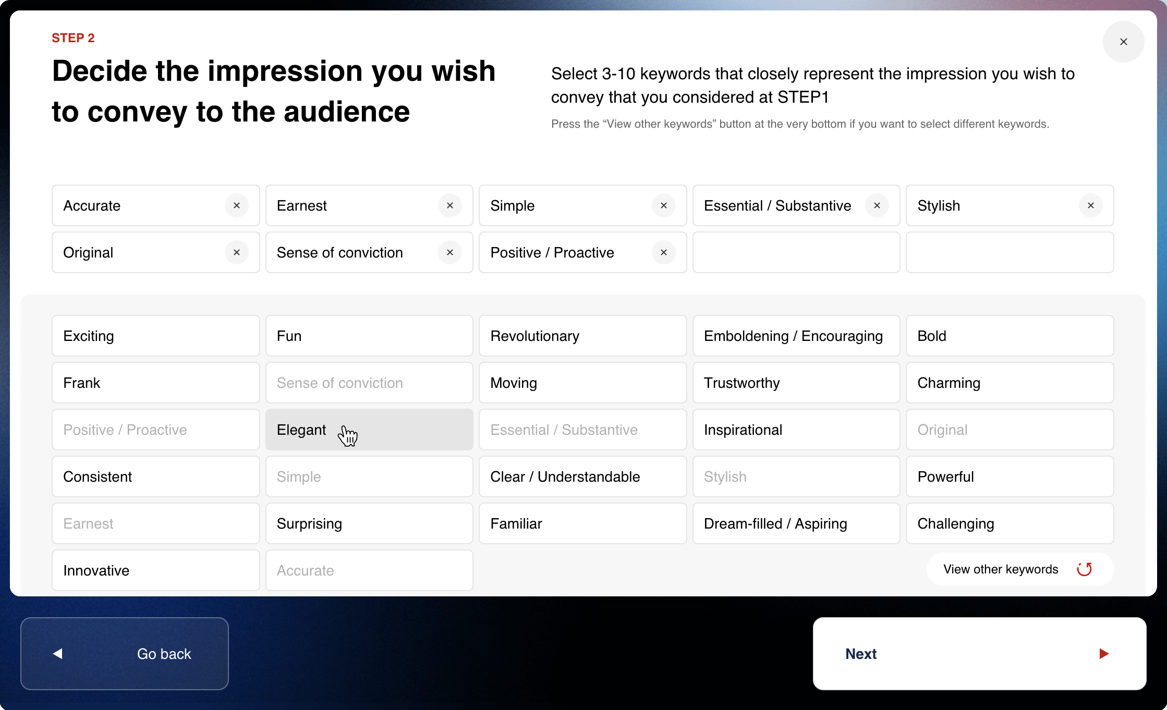Select the Innovative keyword

click(x=155, y=570)
